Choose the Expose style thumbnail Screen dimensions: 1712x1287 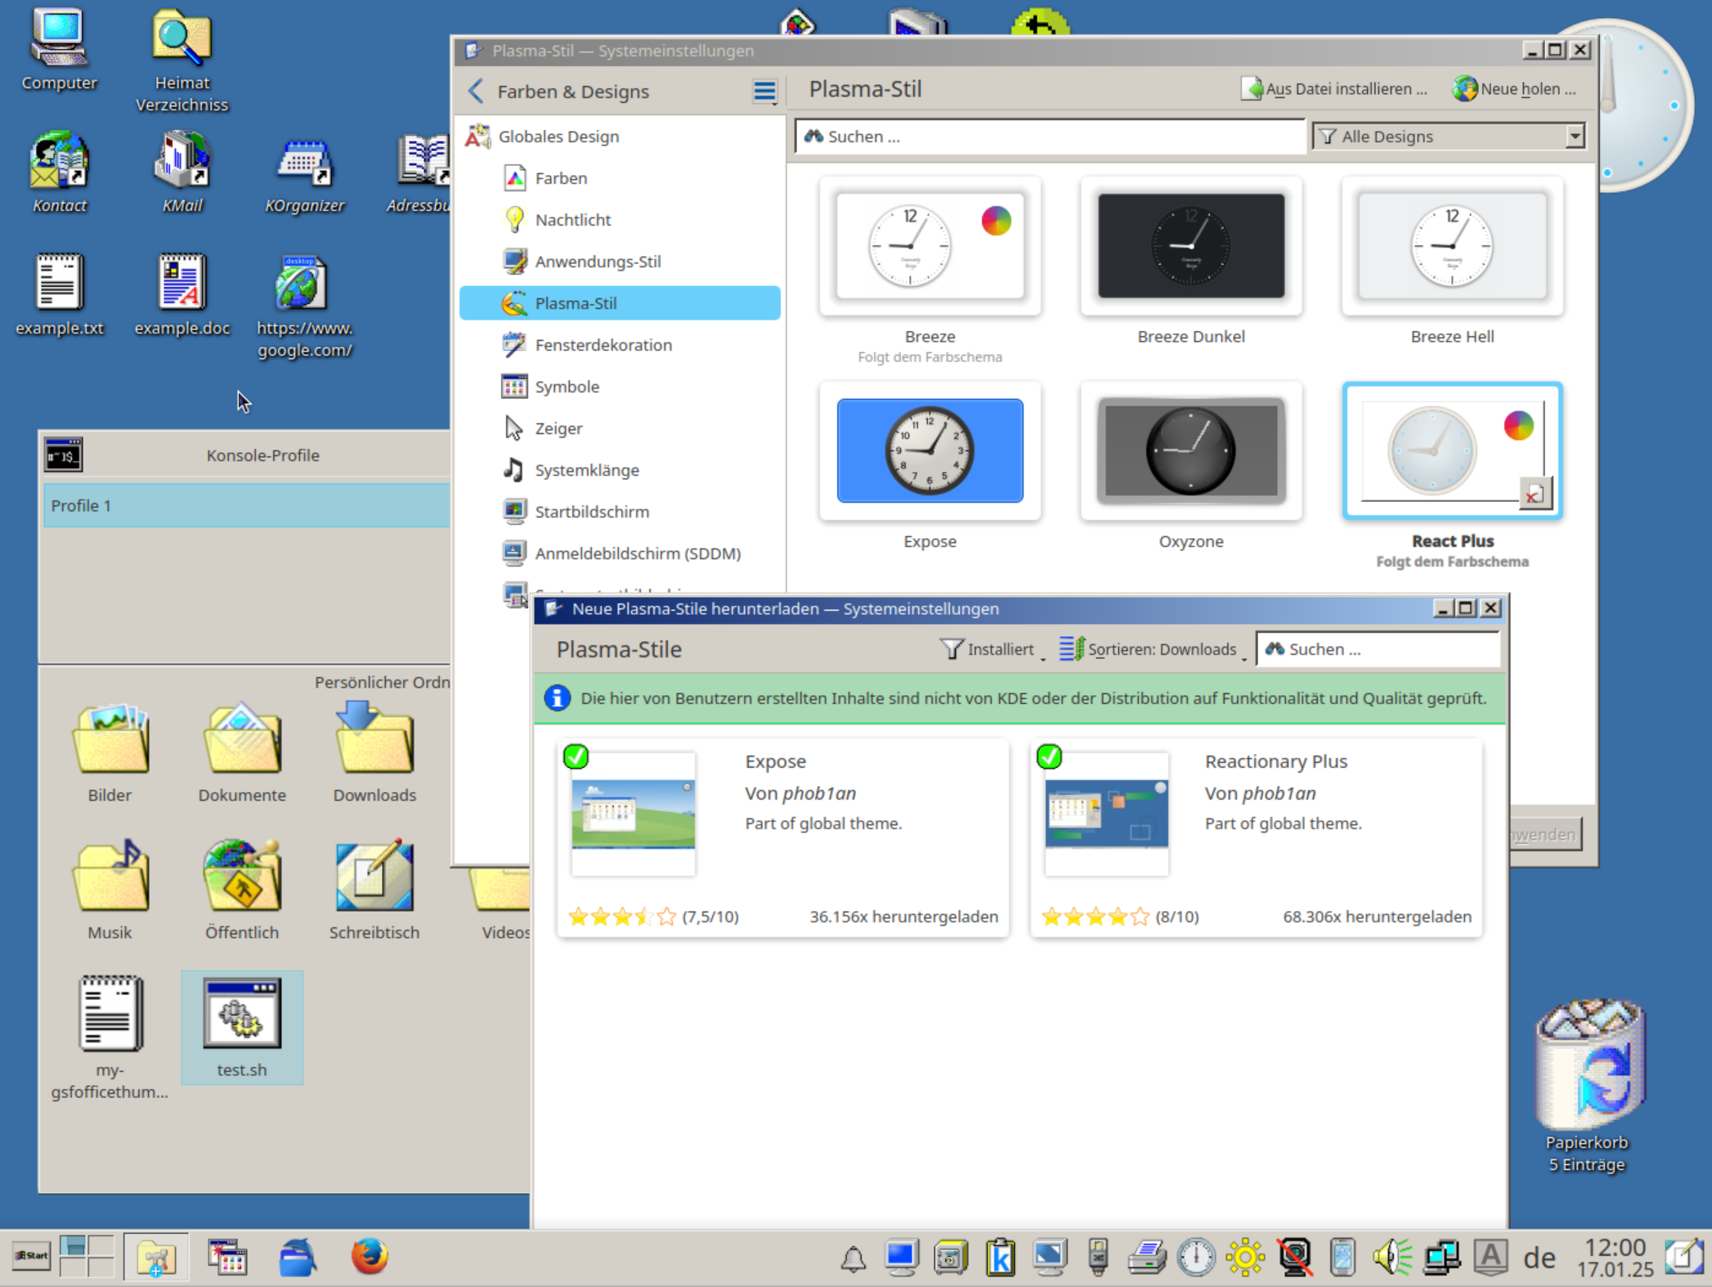click(x=930, y=451)
